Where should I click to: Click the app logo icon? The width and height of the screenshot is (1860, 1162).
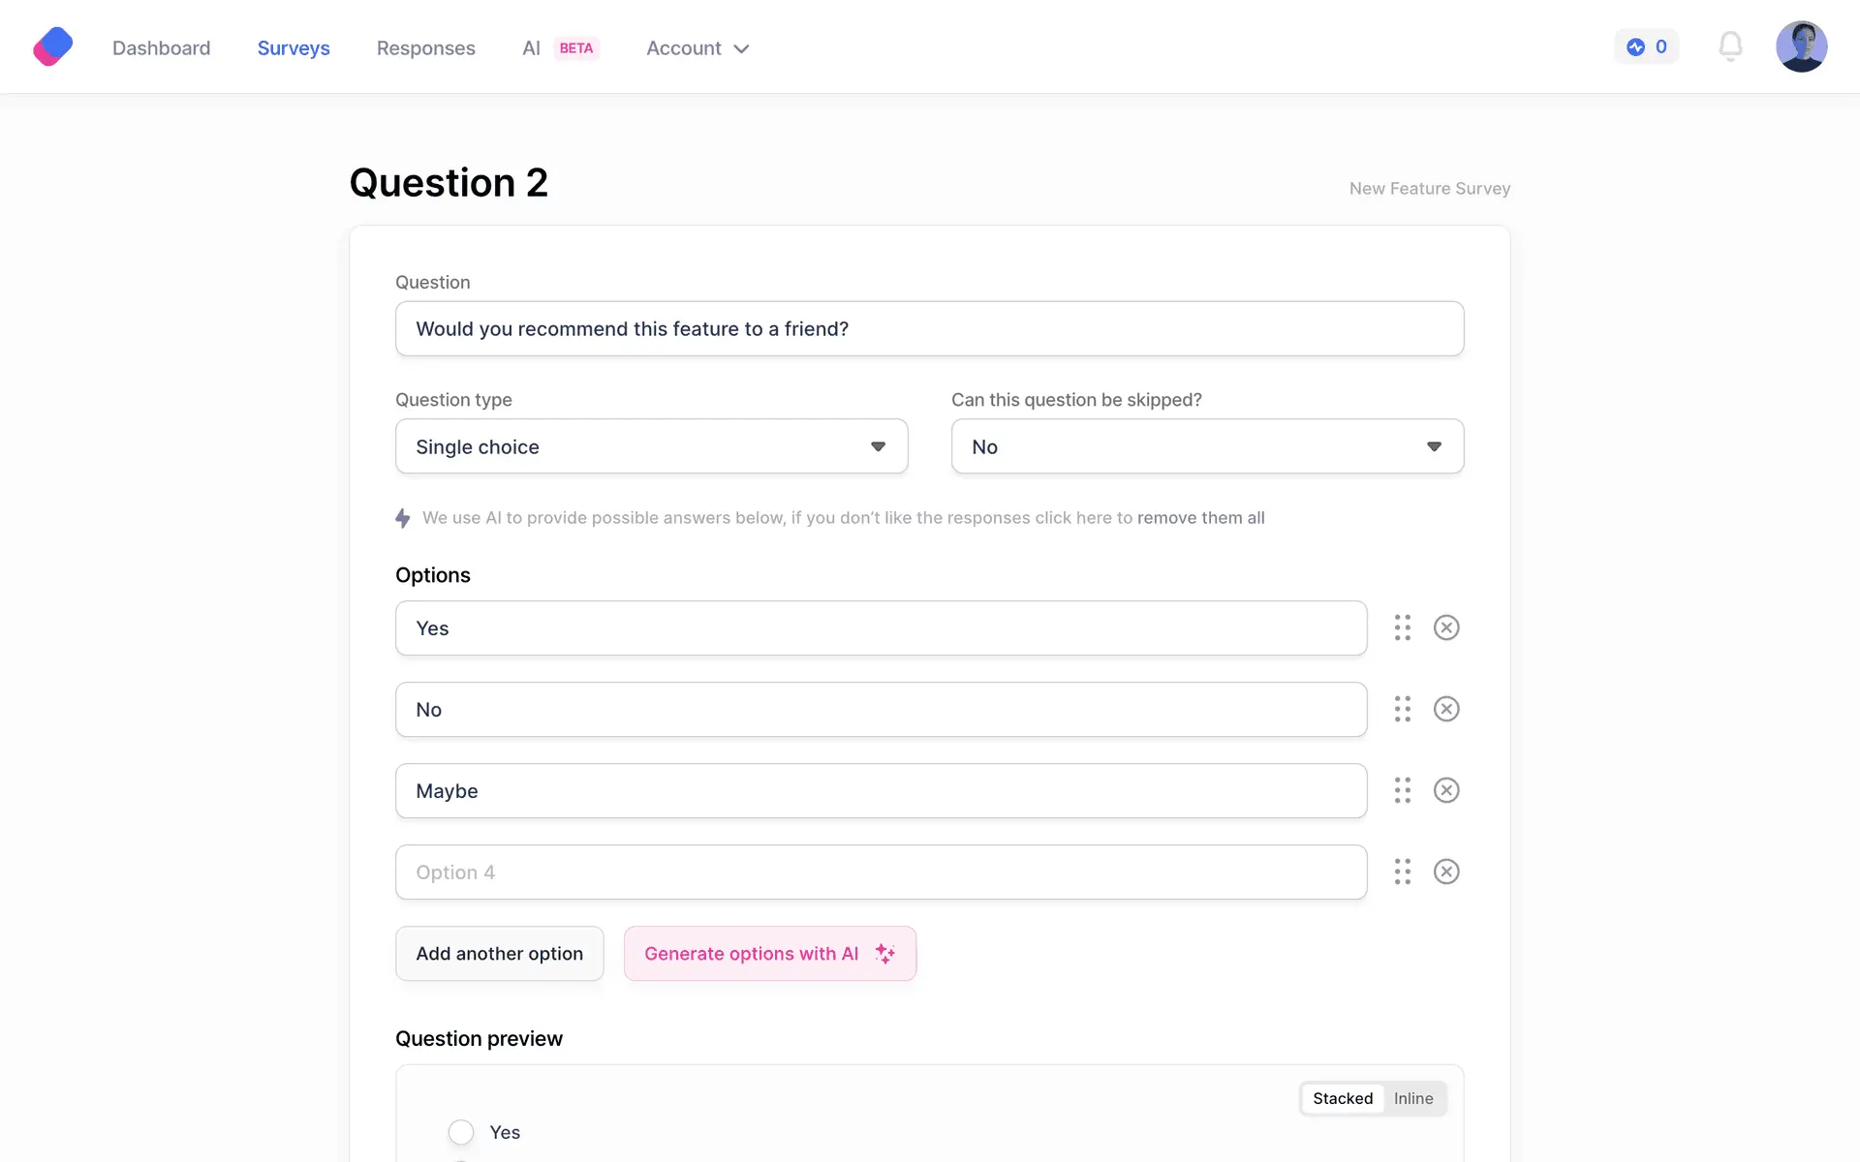pyautogui.click(x=53, y=46)
